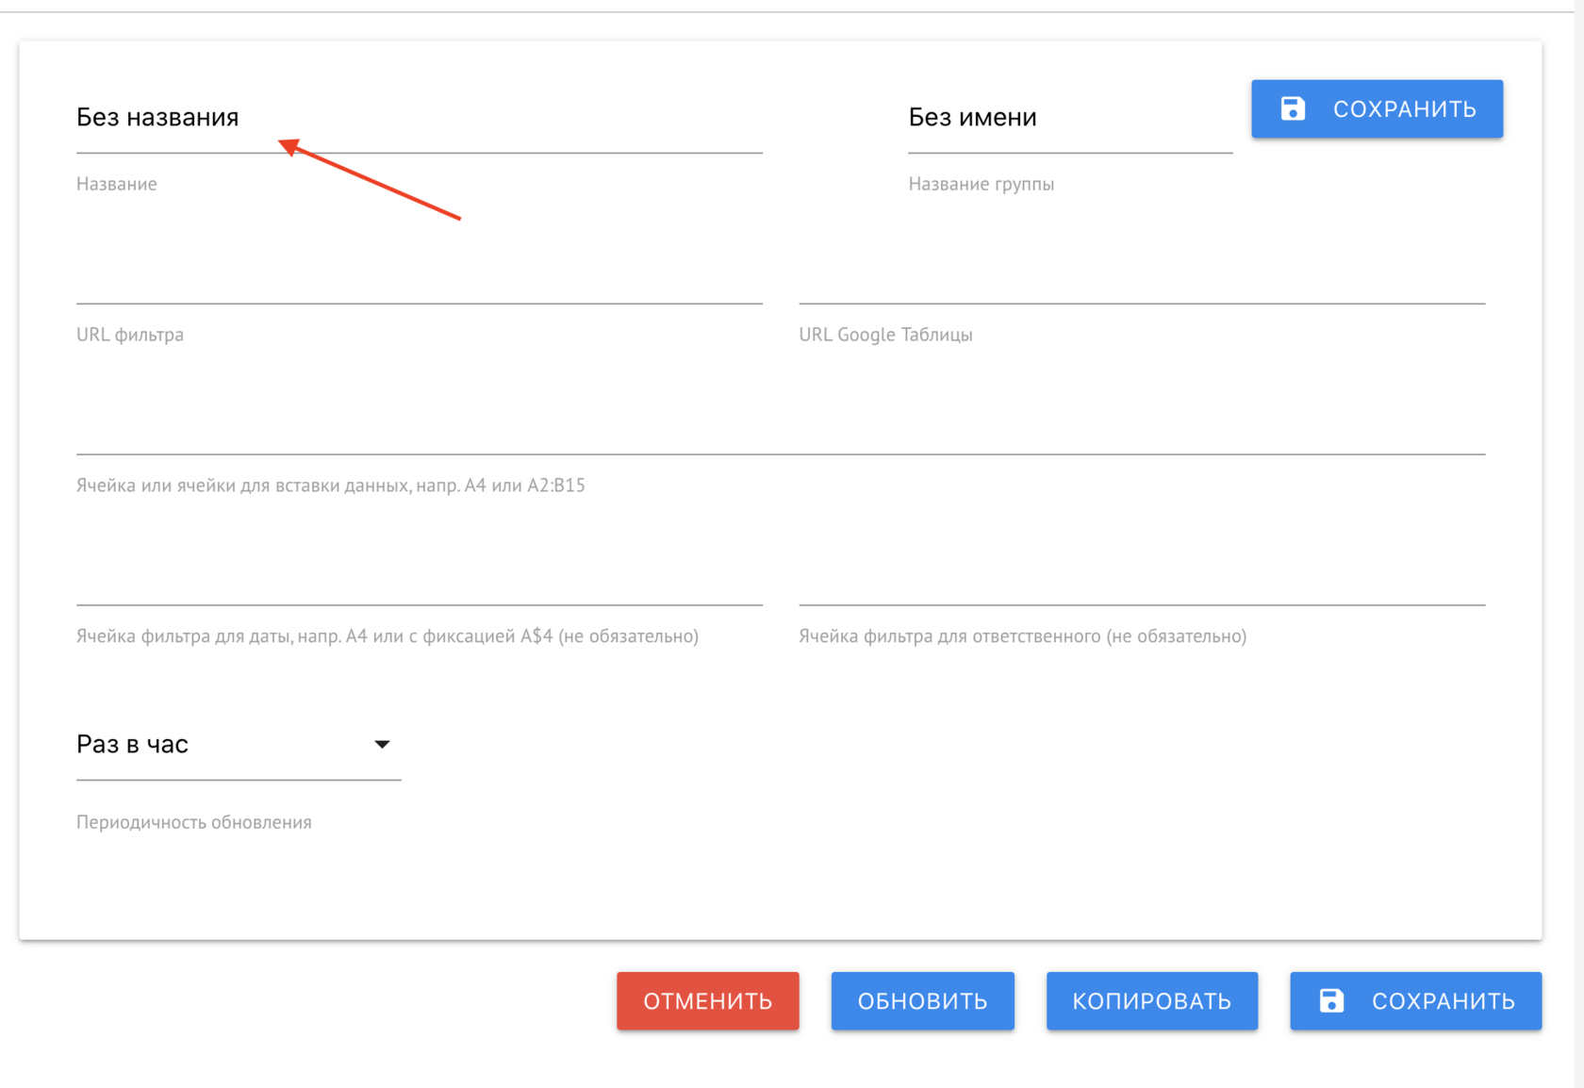
Task: Focus the Без названия name field
Action: [419, 118]
